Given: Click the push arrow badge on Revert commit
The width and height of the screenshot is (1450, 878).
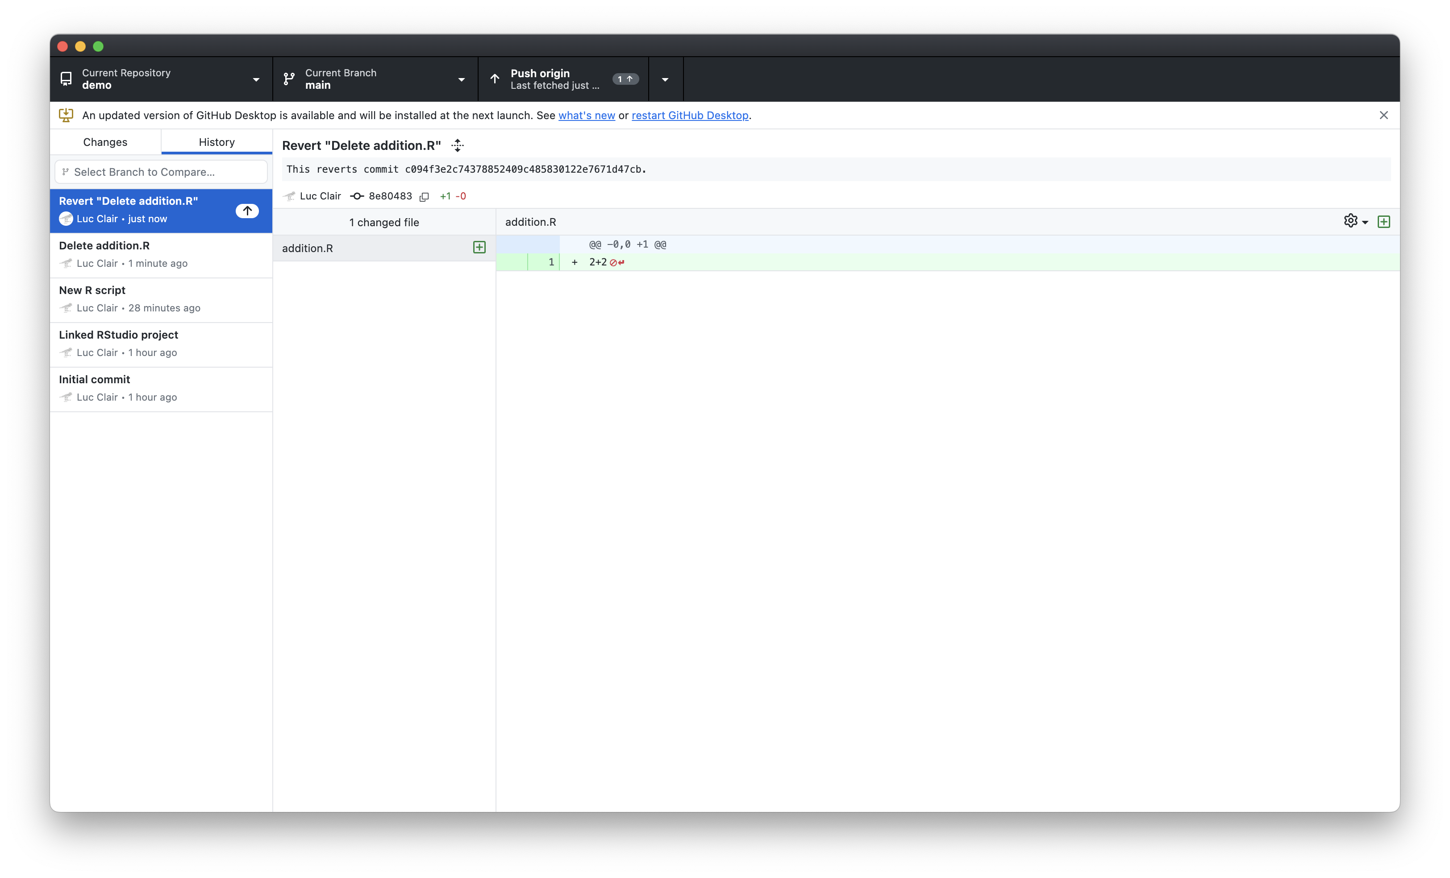Looking at the screenshot, I should pos(247,211).
